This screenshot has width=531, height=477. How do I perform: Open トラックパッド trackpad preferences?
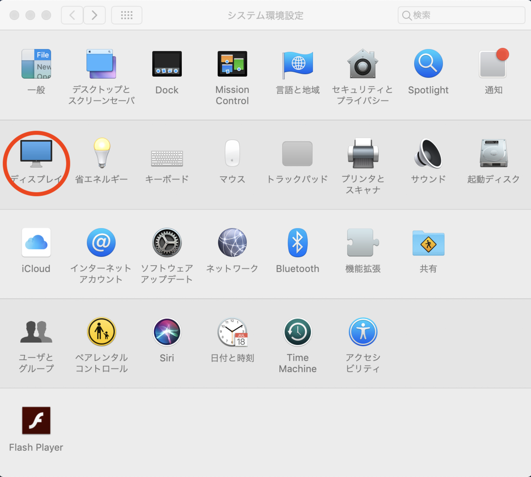tap(298, 153)
